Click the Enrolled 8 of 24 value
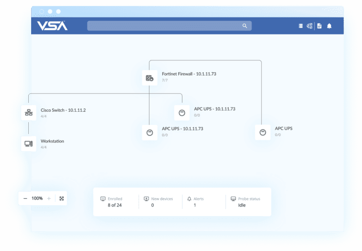Viewport: 362px width, 251px height. (x=115, y=205)
